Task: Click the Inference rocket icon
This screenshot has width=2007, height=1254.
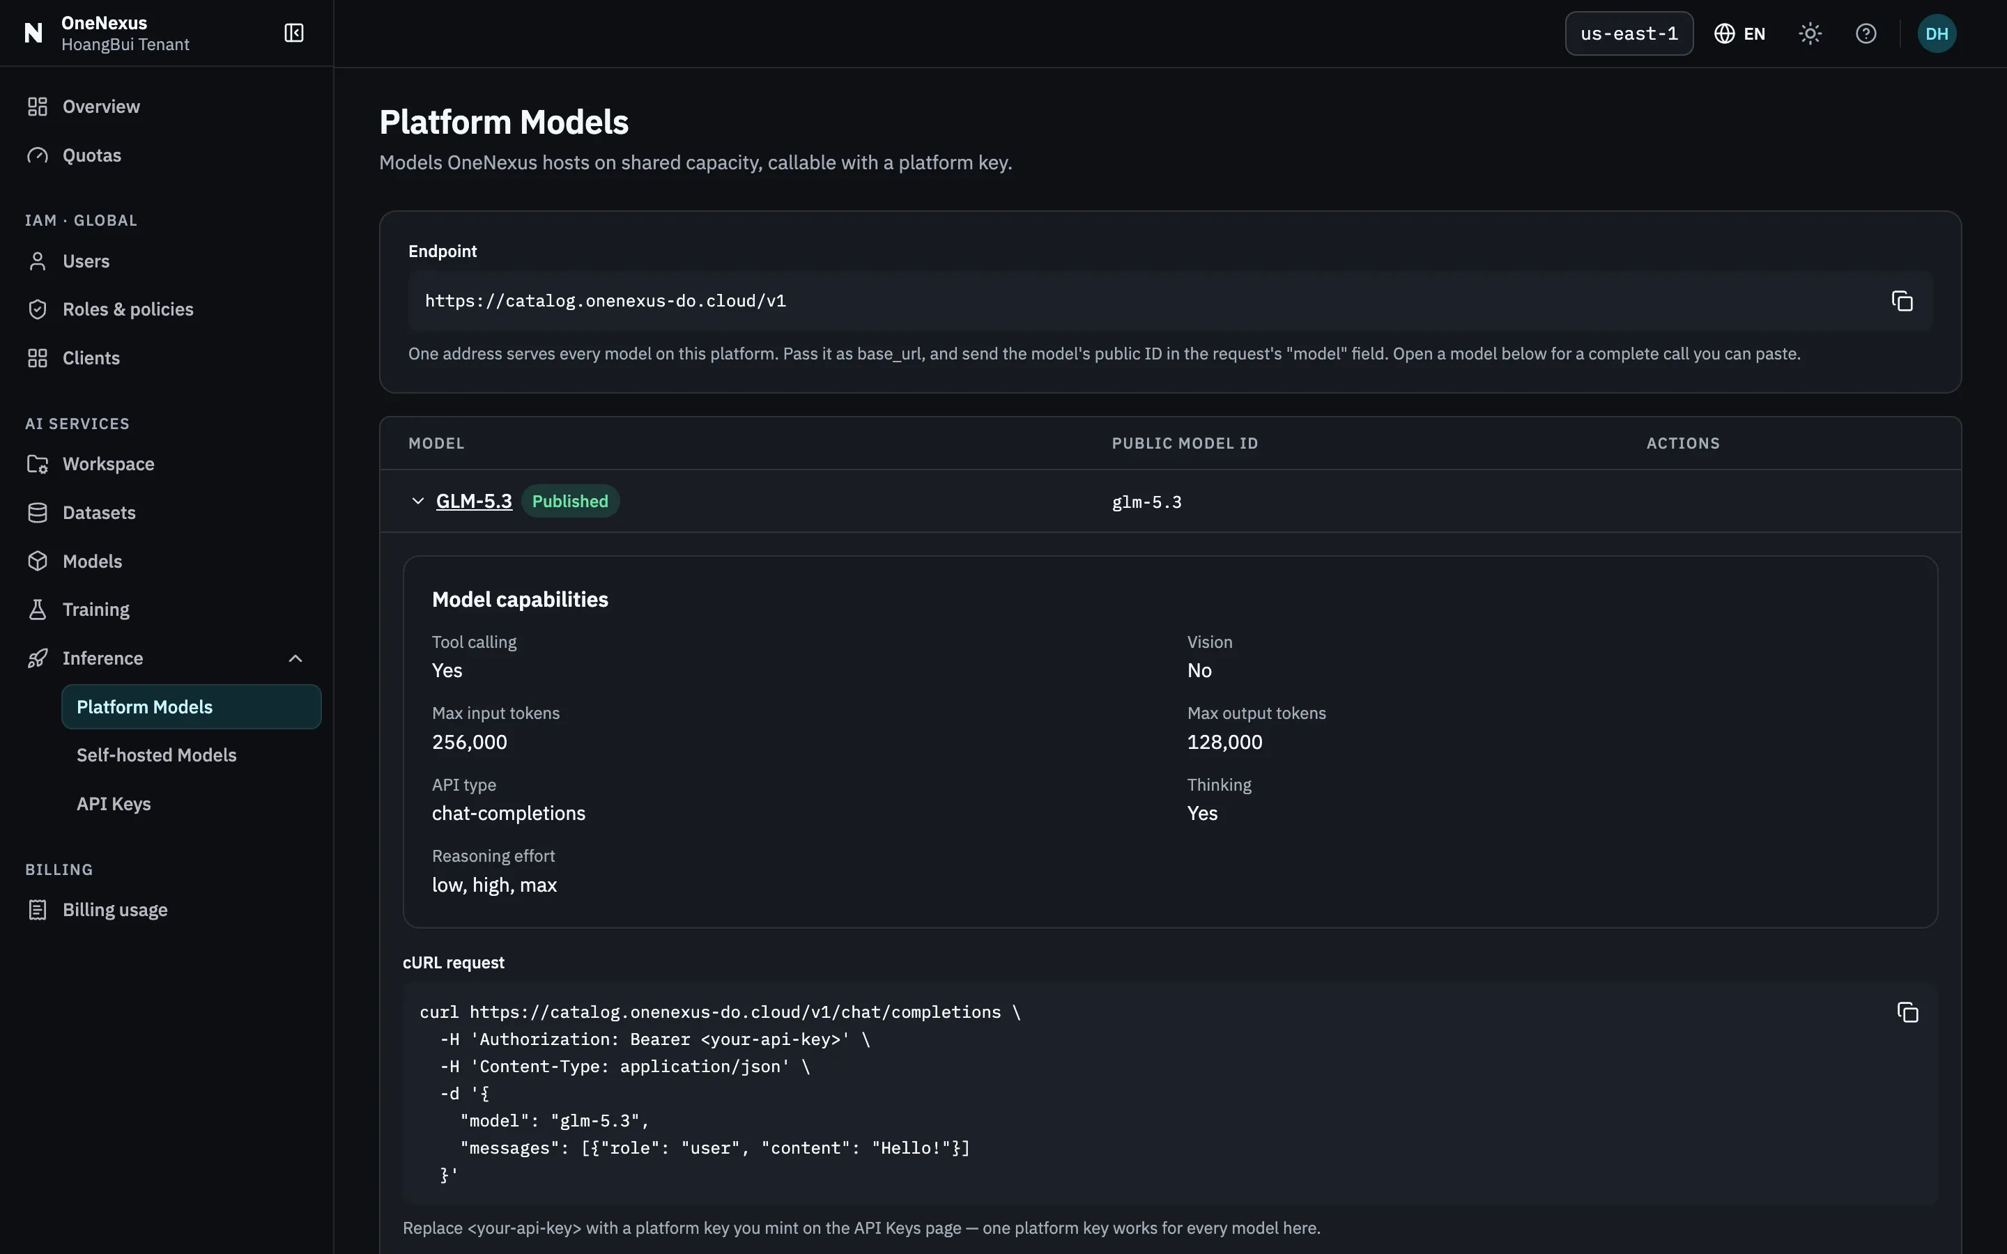Action: (x=38, y=658)
